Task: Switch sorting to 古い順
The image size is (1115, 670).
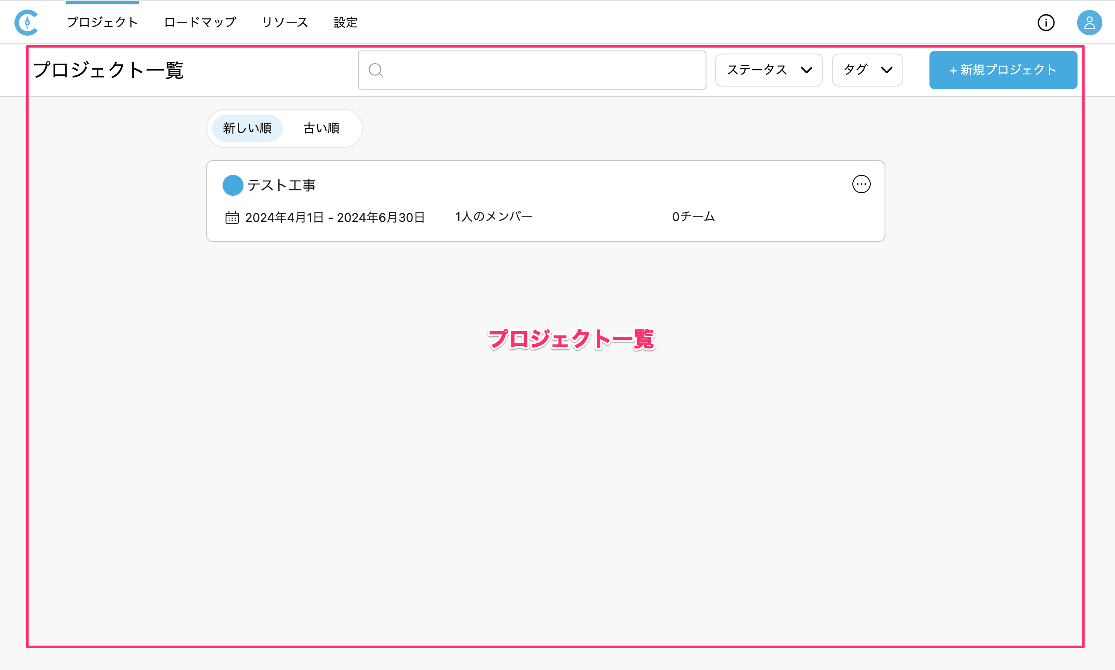Action: (x=321, y=128)
